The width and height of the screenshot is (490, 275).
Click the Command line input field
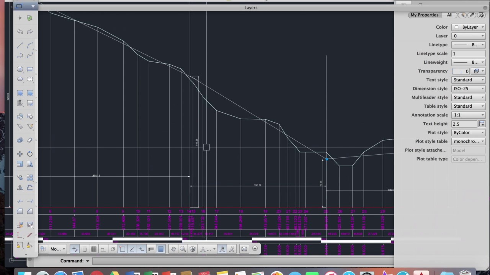coord(243,261)
